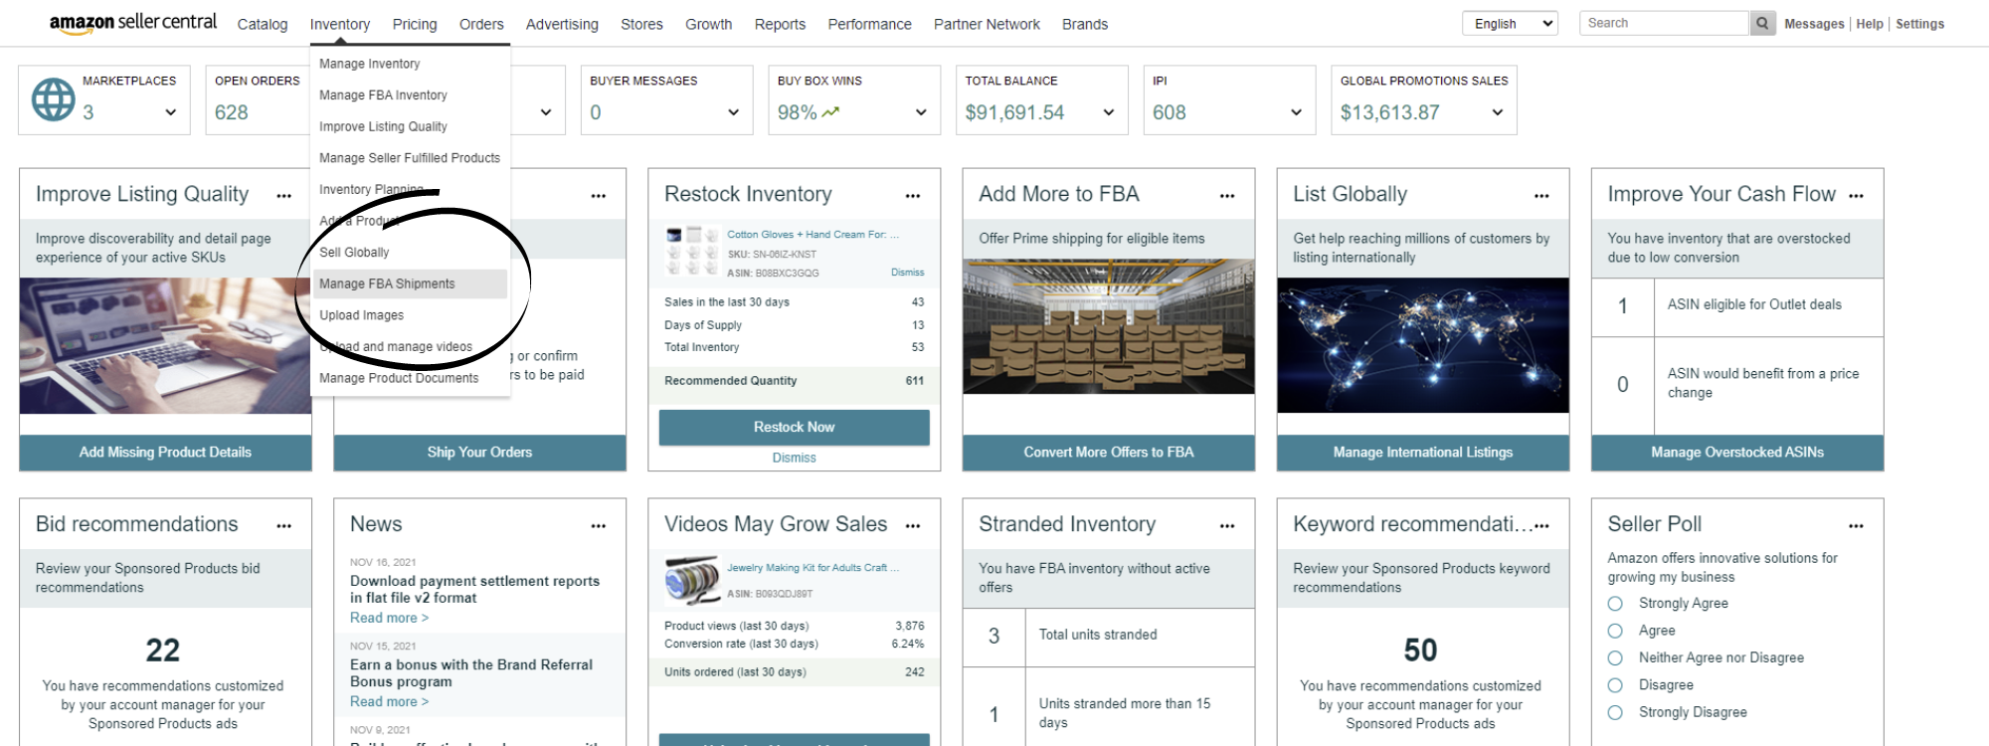The image size is (1989, 746).
Task: Click the Ship Your Orders button
Action: tap(479, 453)
